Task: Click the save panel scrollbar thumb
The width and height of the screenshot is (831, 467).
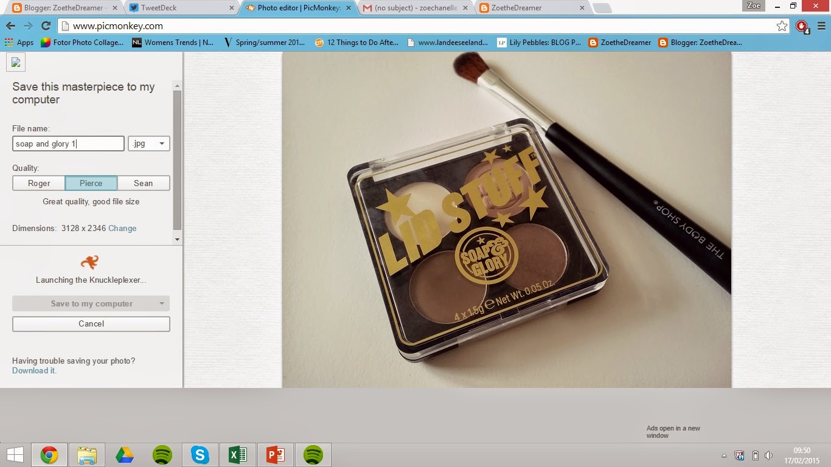Action: (178, 160)
